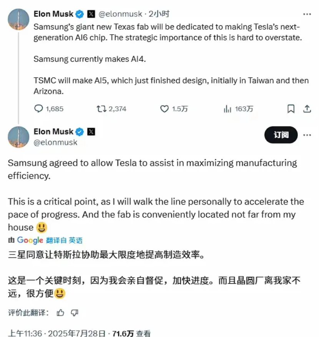Open Elon Musk avatar in second tweet
The width and height of the screenshot is (319, 337).
coord(18,137)
